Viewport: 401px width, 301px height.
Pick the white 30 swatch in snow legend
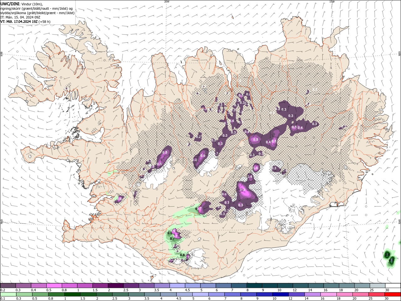pyautogui.click(x=393, y=286)
